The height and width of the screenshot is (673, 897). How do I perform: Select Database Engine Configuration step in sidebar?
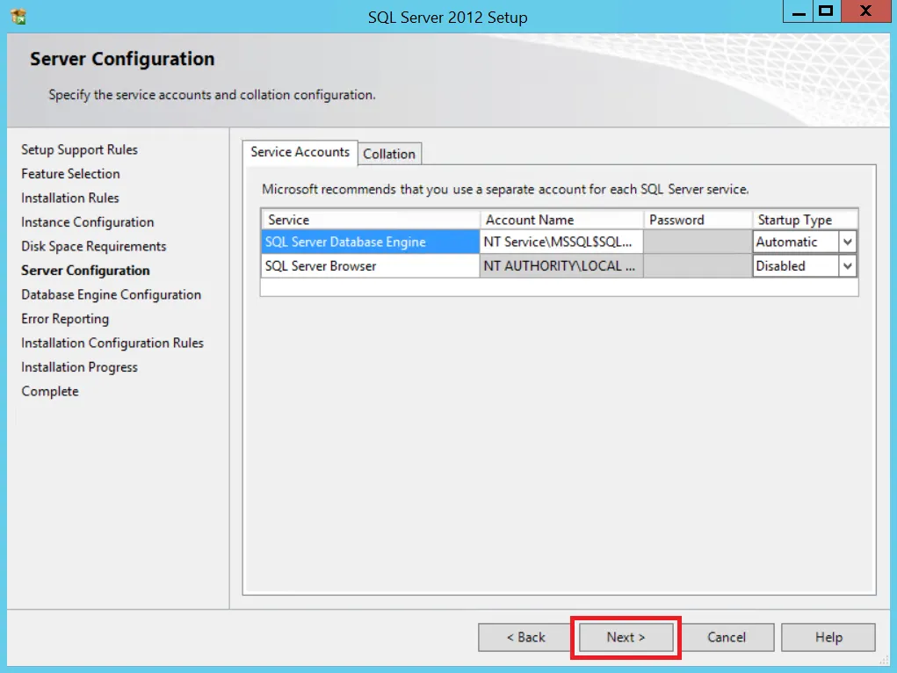click(111, 294)
